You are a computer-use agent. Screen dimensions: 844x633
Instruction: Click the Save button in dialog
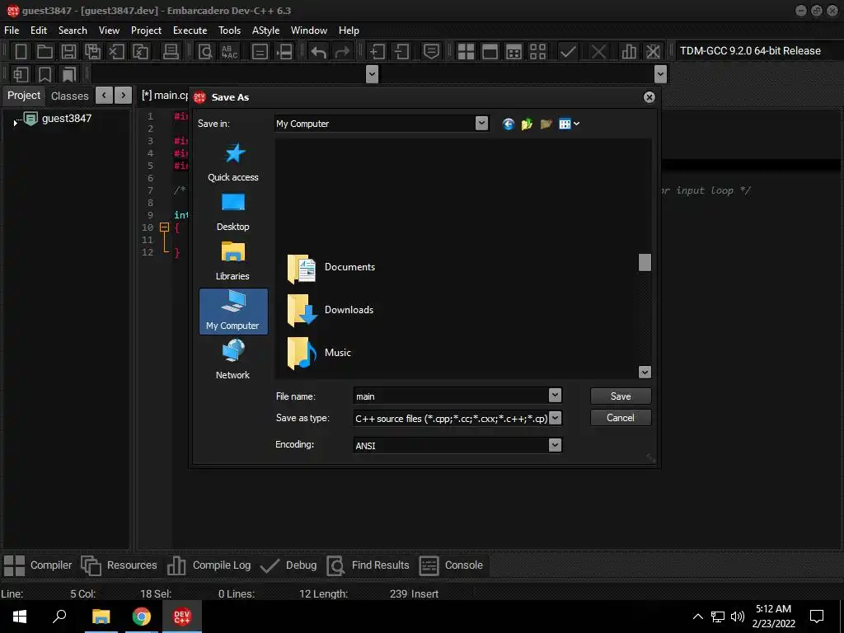pyautogui.click(x=621, y=396)
